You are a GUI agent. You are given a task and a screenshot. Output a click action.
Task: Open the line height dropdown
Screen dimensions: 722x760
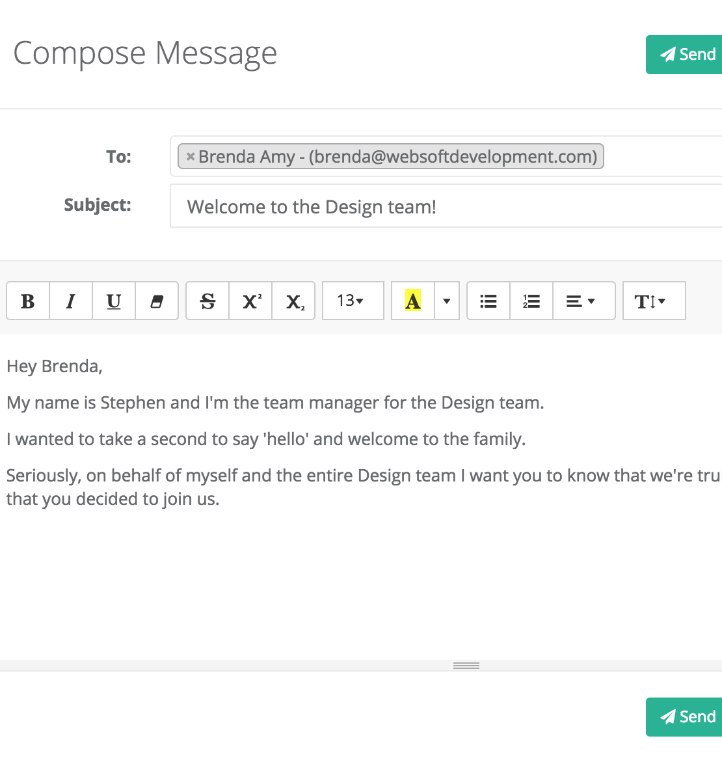coord(654,301)
